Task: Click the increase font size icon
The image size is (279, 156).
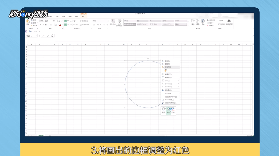Action: coord(59,21)
